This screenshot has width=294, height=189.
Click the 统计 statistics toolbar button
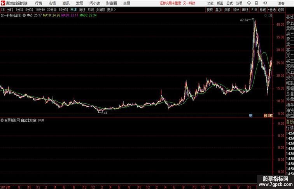[236, 10]
